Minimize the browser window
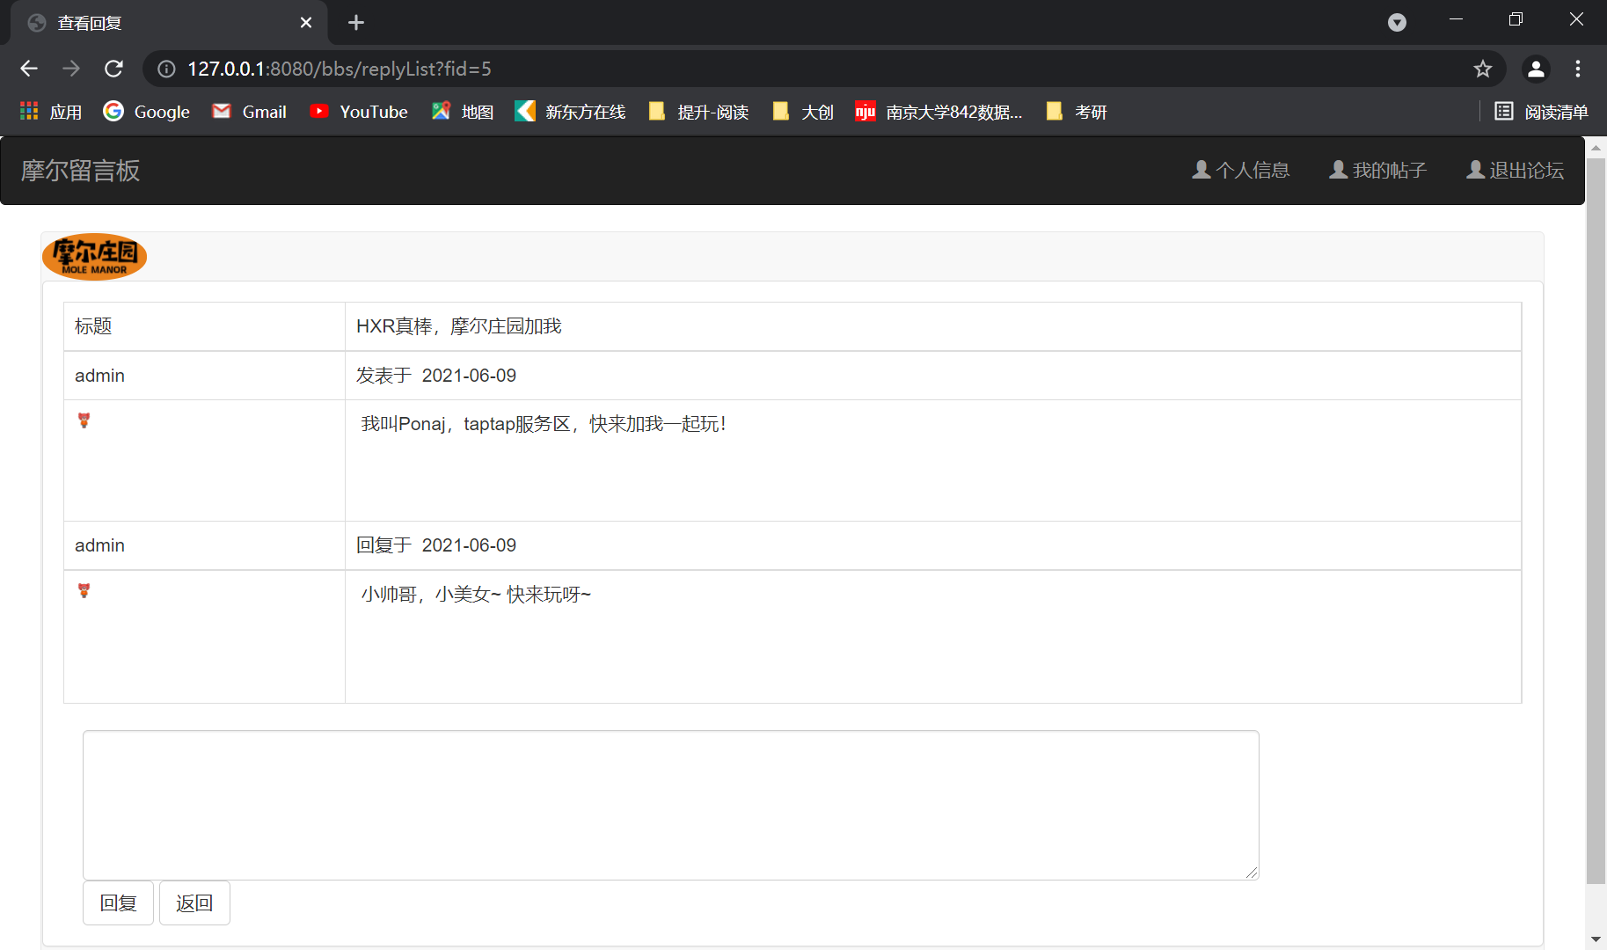 pos(1456,19)
